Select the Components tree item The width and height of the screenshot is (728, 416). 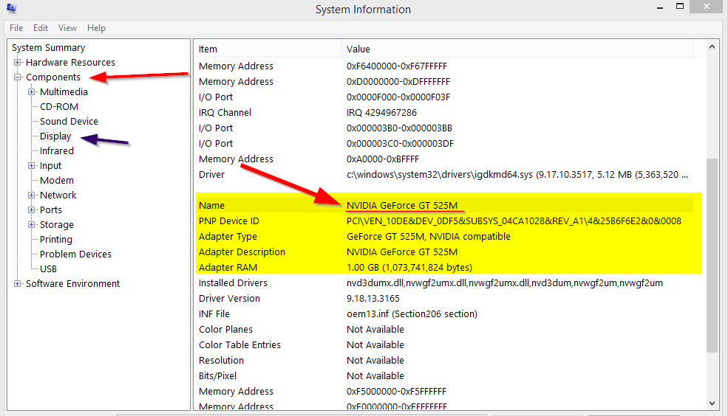pos(53,77)
